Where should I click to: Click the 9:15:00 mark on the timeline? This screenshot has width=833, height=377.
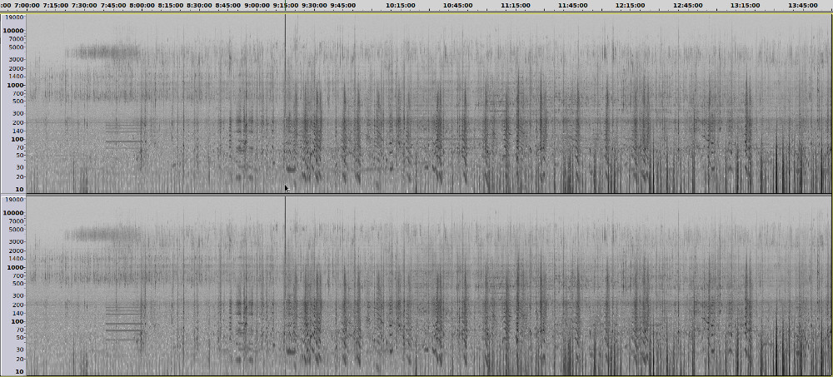point(285,5)
